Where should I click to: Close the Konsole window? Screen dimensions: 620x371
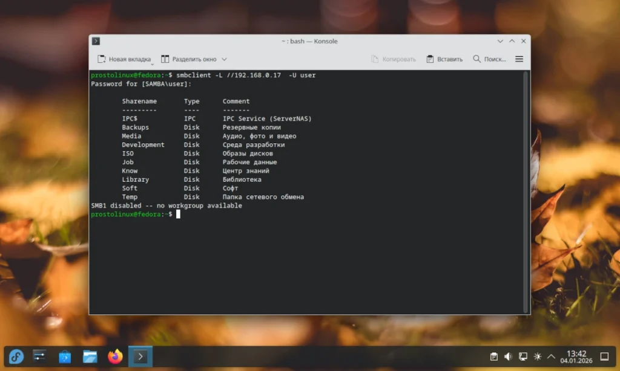(524, 41)
